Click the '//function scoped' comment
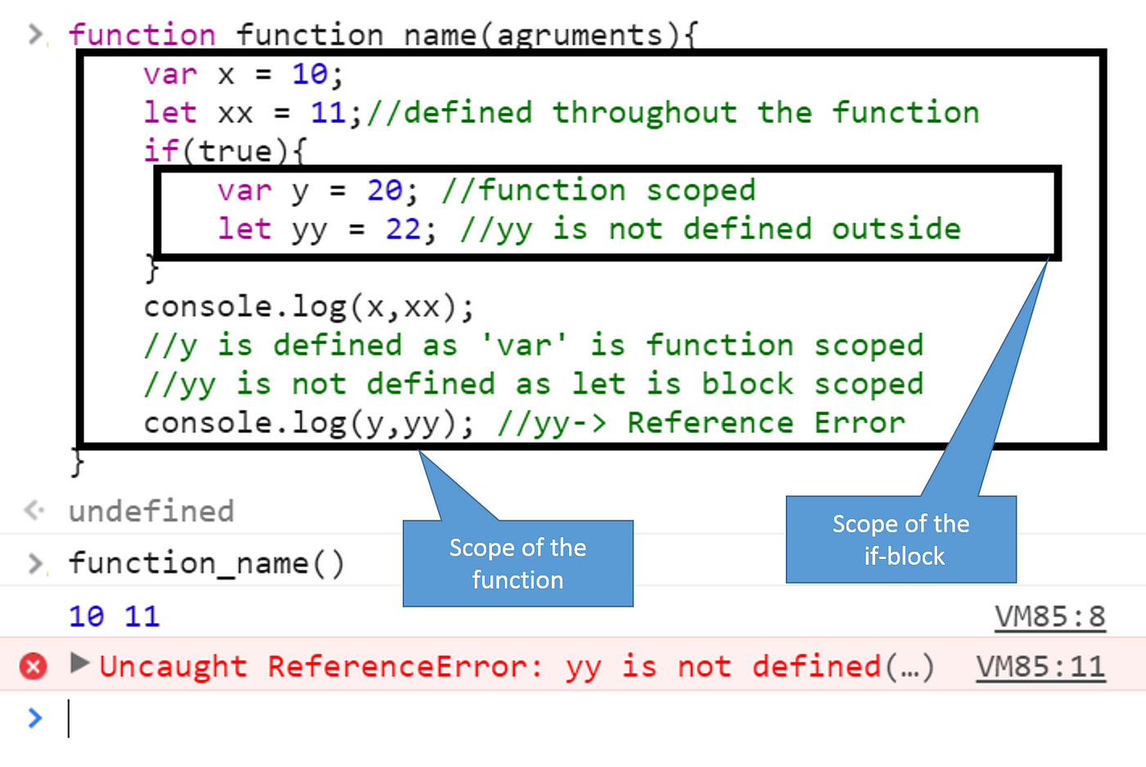Image resolution: width=1146 pixels, height=767 pixels. (x=598, y=191)
